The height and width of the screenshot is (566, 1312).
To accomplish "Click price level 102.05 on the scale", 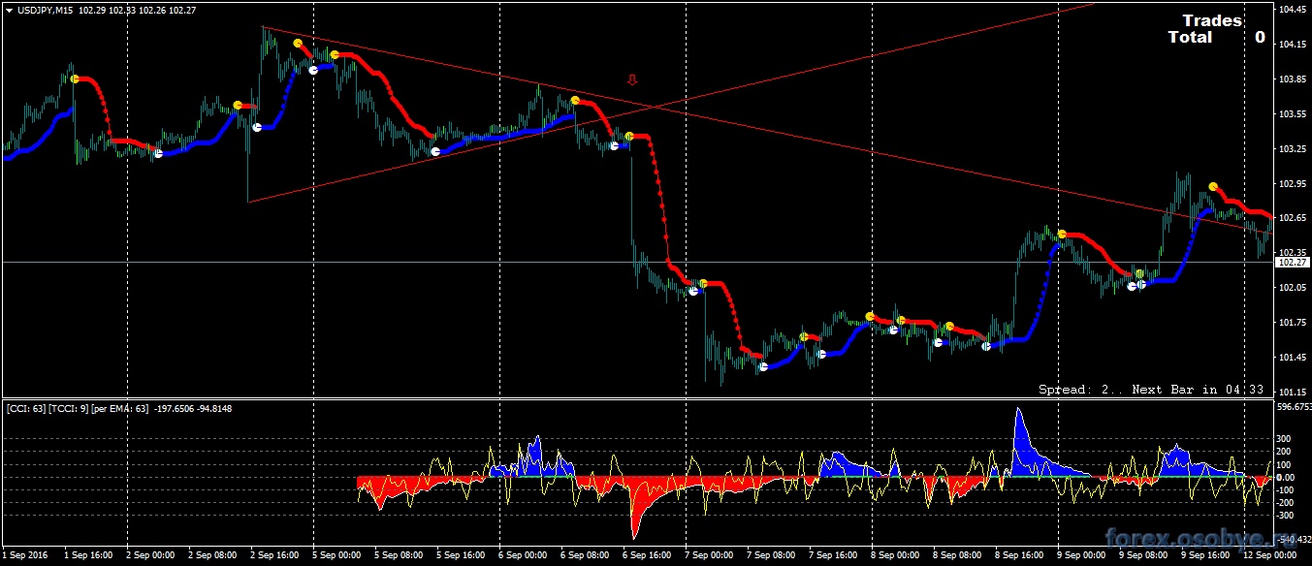I will click(1293, 288).
